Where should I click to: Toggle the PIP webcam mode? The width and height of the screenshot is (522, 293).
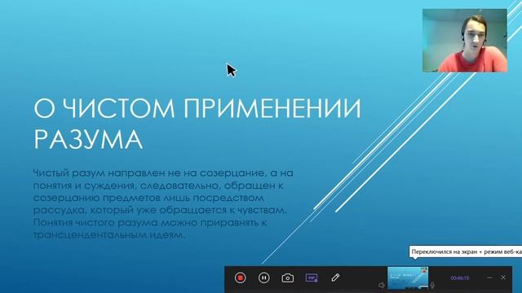[x=312, y=278]
